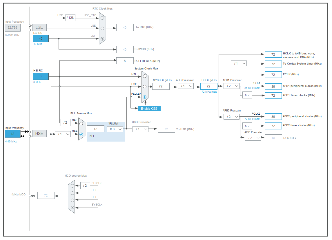This screenshot has height=240, width=332.
Task: Click the SYSCLK (MHz) value field
Action: tap(161, 86)
